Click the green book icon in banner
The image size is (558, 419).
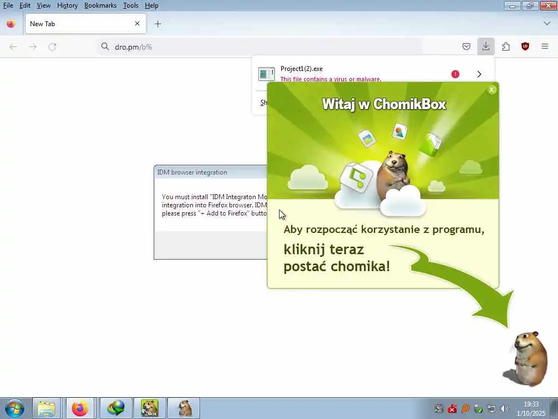coord(430,144)
